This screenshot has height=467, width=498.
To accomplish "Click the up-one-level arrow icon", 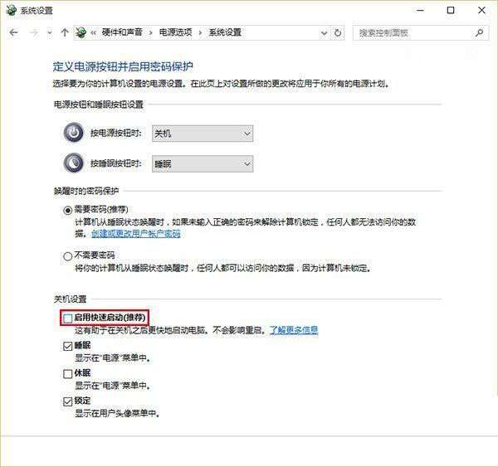I will 65,33.
